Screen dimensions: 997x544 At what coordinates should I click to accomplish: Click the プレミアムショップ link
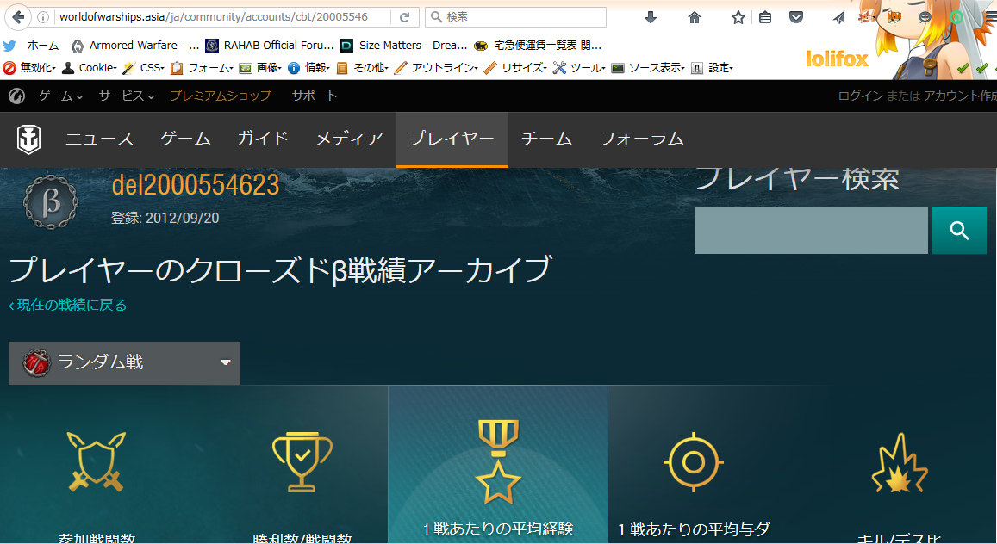tap(220, 96)
